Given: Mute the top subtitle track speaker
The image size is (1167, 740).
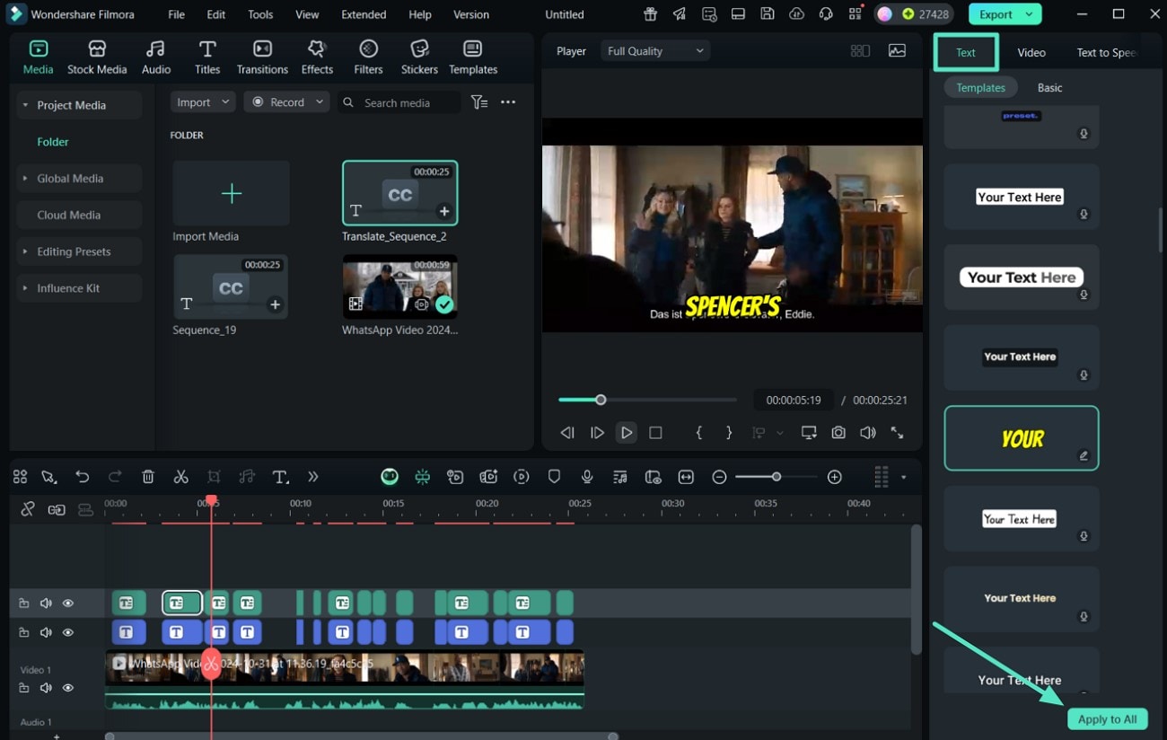Looking at the screenshot, I should tap(46, 603).
